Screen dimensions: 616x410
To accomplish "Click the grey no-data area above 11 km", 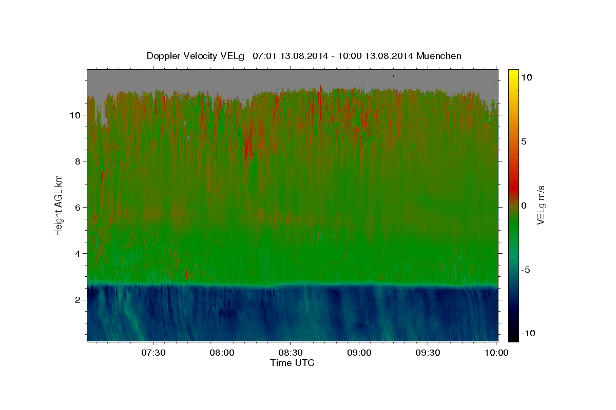I will click(x=293, y=78).
